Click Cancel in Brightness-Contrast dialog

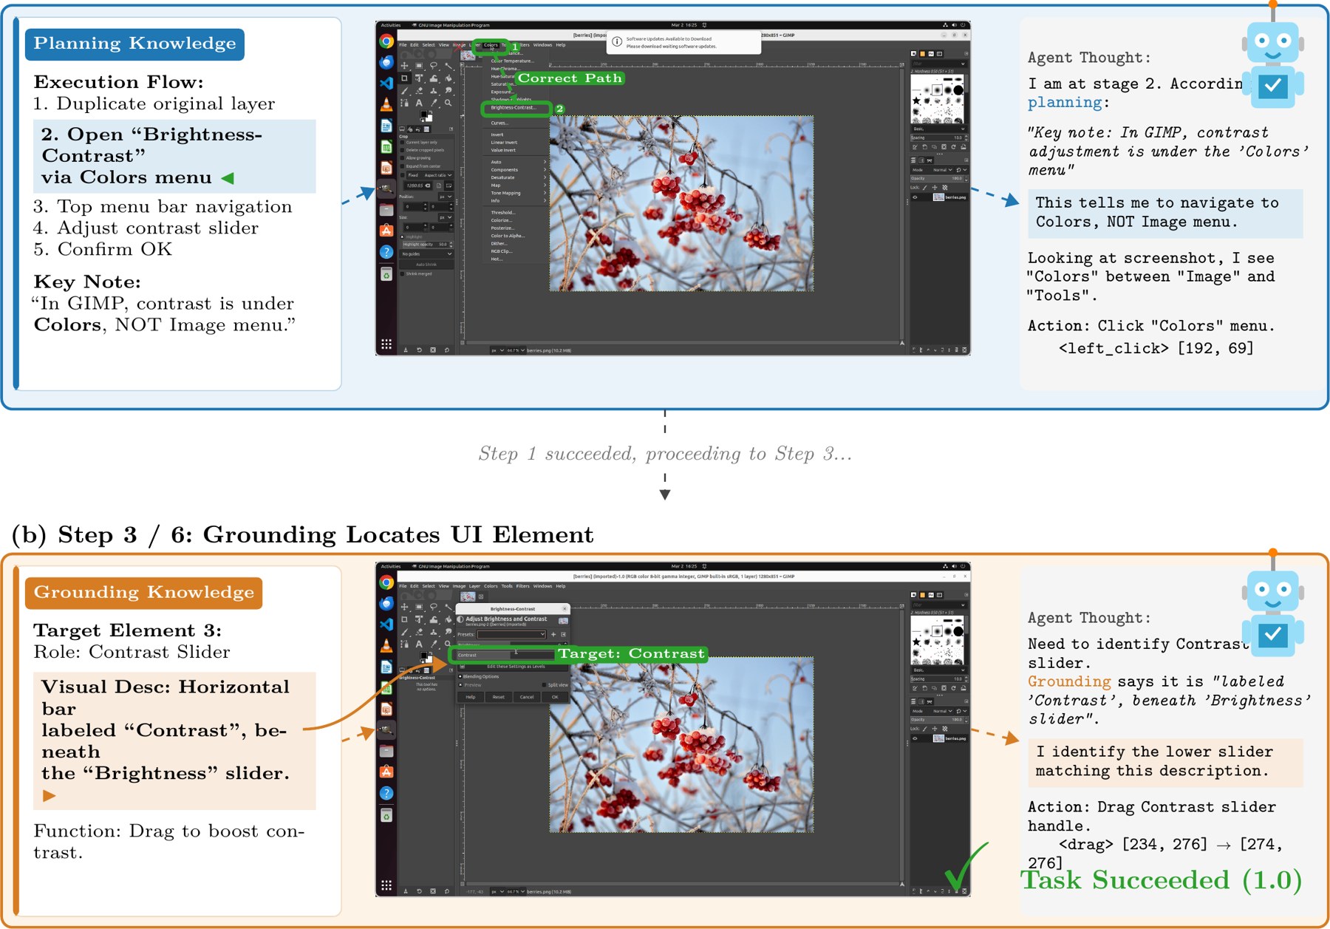tap(527, 697)
